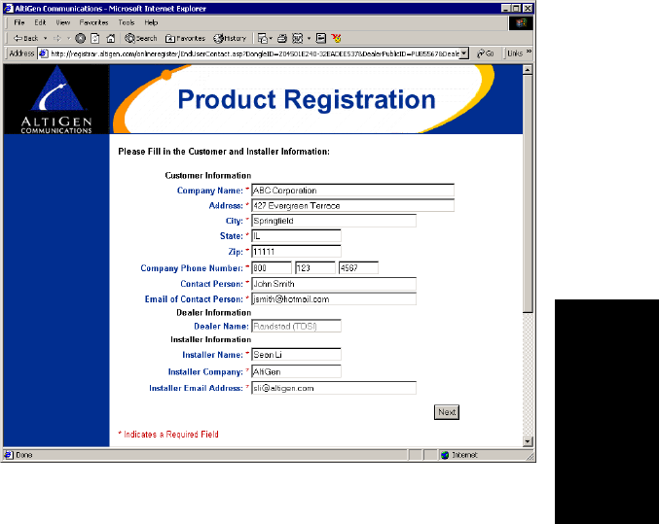
Task: Click the Internet Explorer title bar icon
Action: click(x=9, y=9)
